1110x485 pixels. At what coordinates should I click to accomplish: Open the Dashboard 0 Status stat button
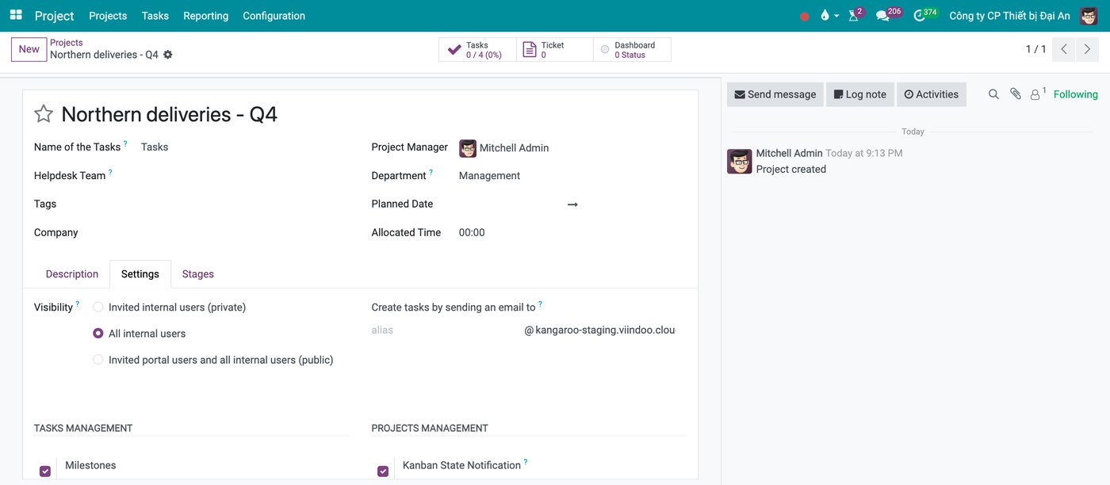click(632, 49)
